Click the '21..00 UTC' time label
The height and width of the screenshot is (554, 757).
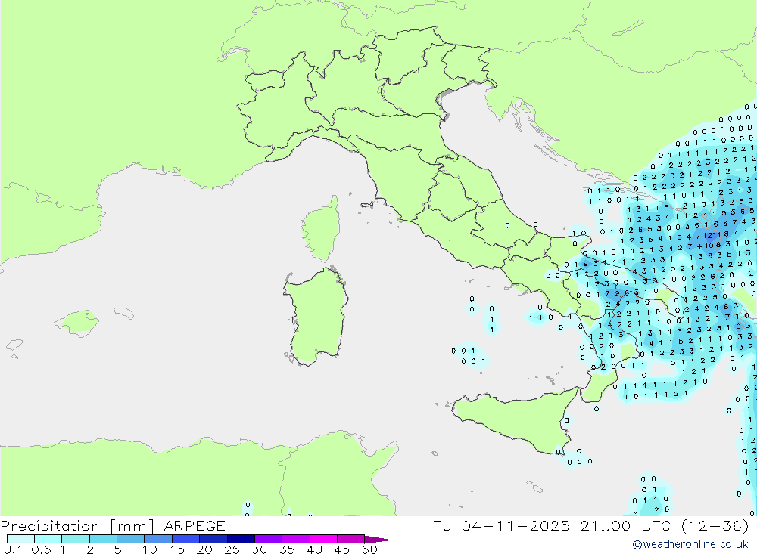pos(626,526)
